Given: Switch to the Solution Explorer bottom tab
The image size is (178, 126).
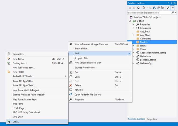Looking at the screenshot, I should tap(136, 119).
